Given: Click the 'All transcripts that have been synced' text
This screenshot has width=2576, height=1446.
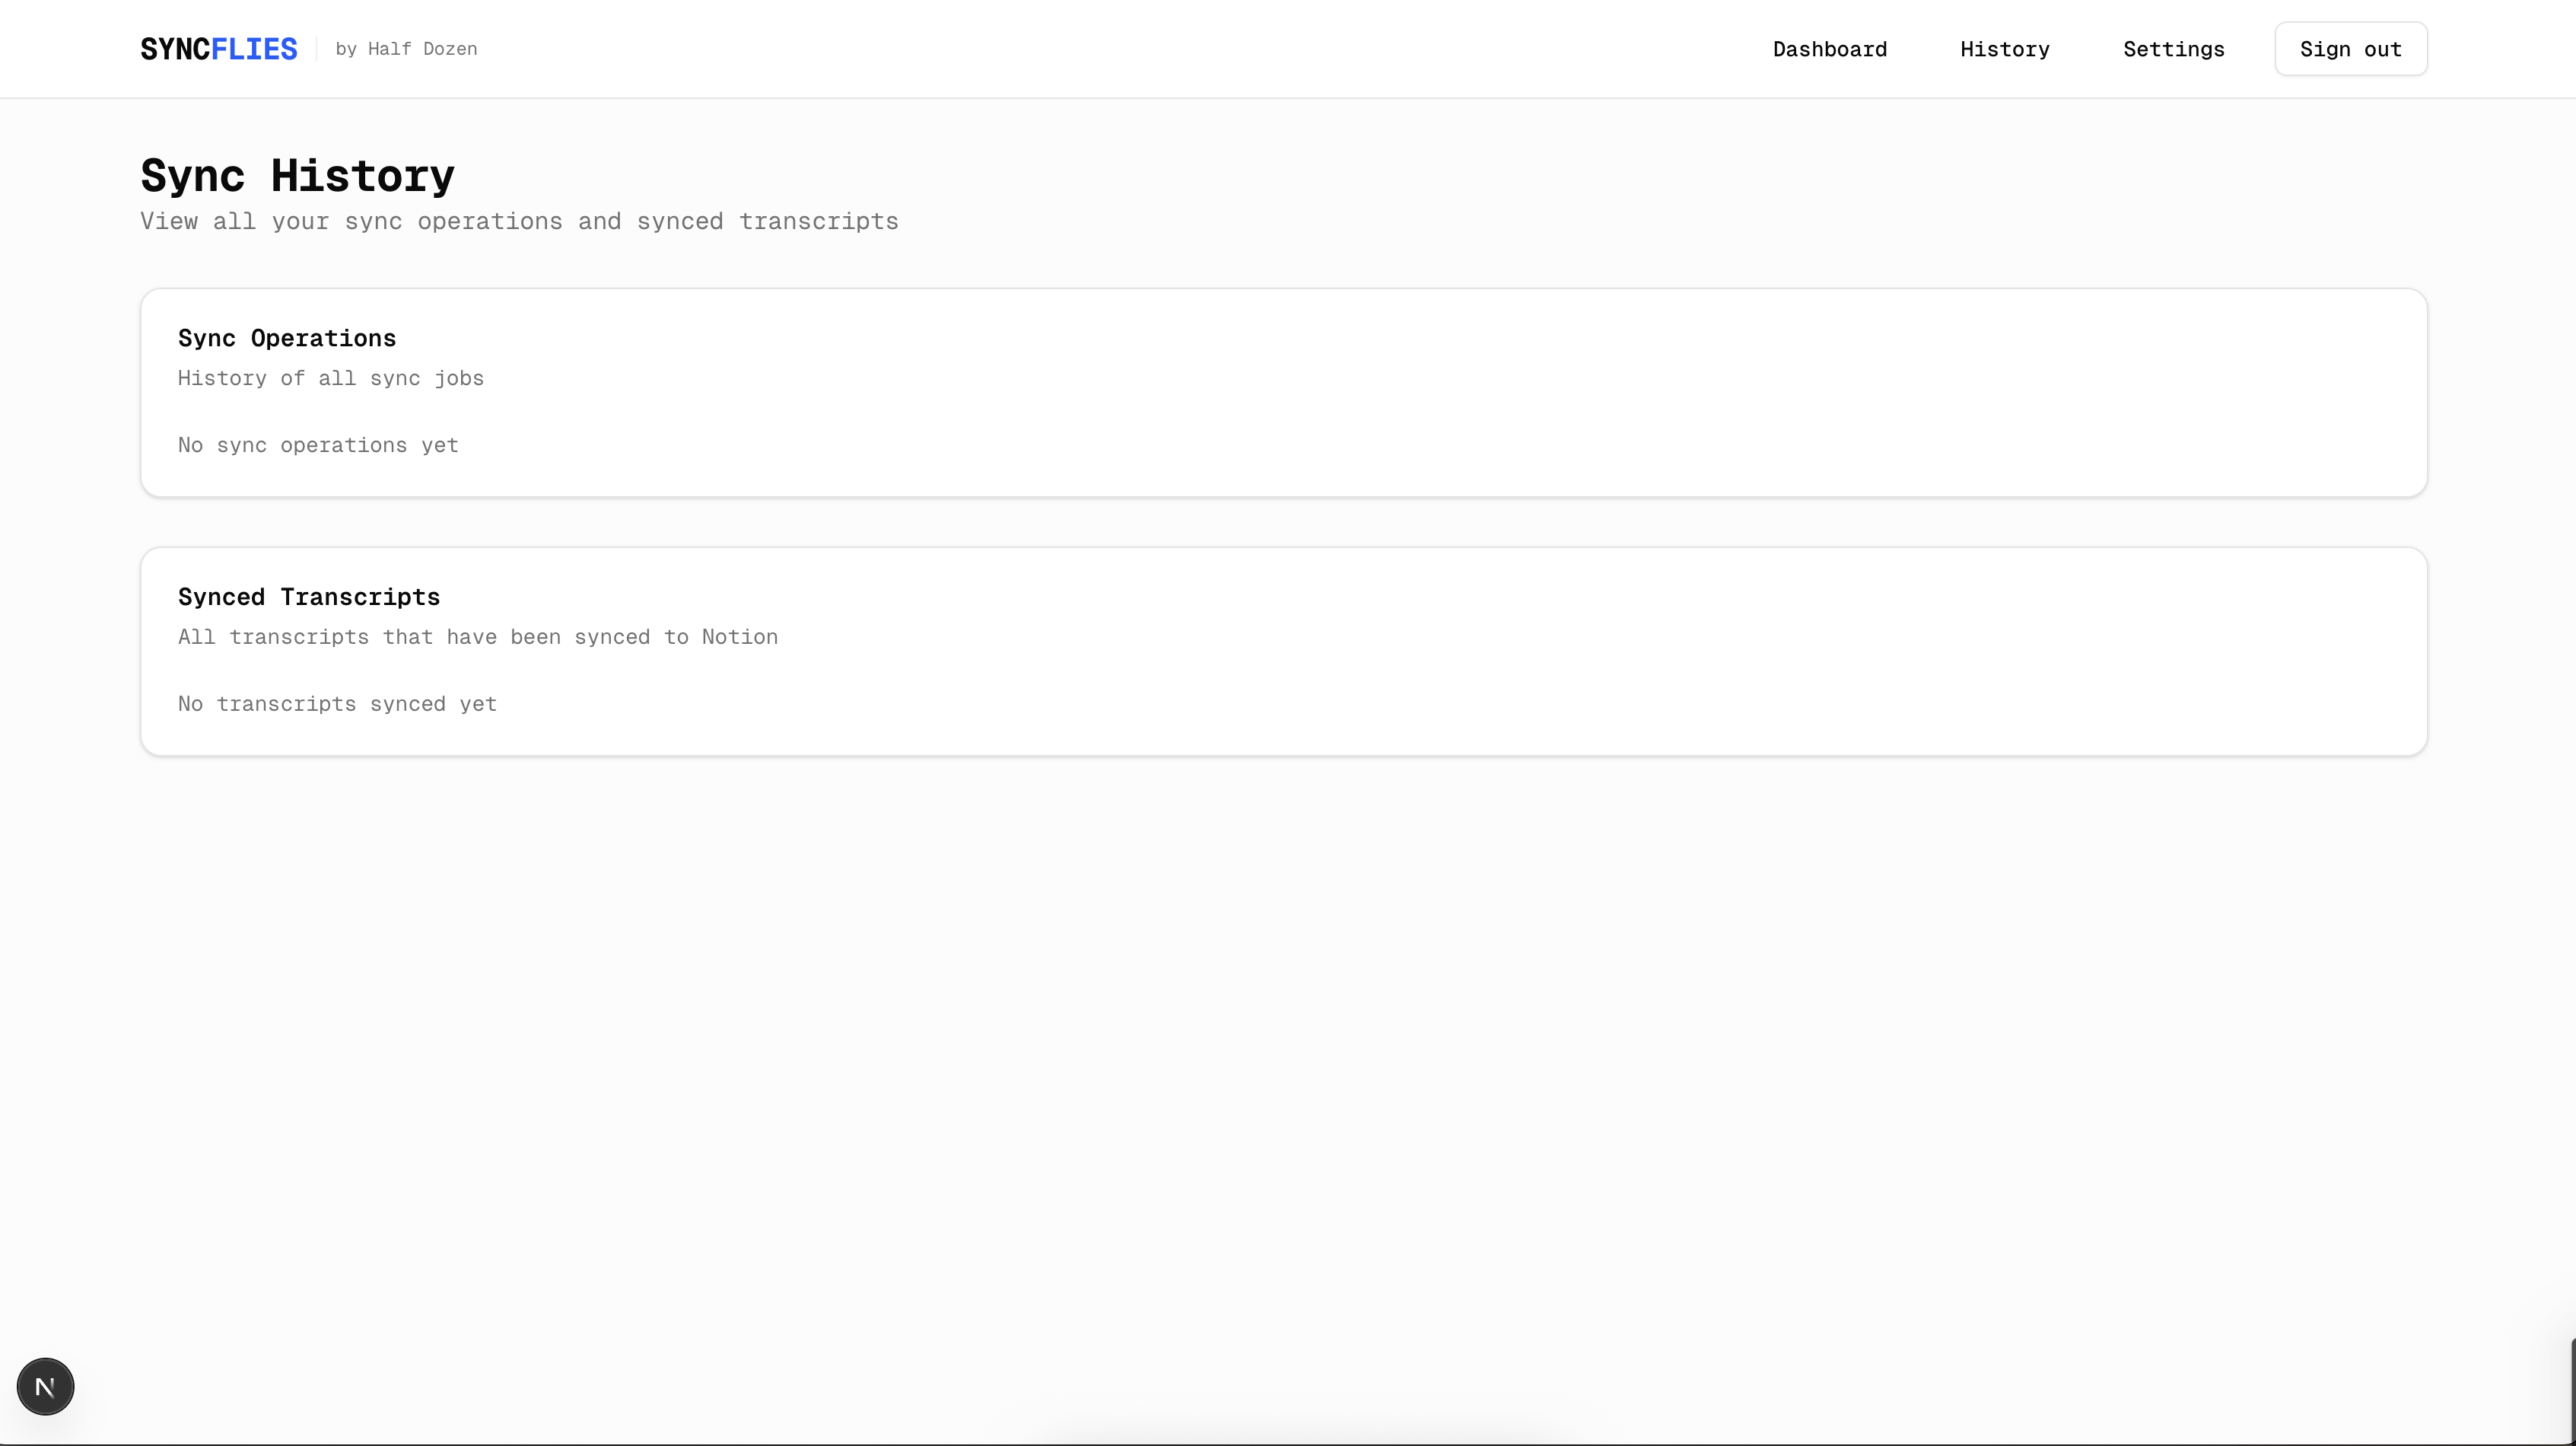Looking at the screenshot, I should (x=477, y=638).
